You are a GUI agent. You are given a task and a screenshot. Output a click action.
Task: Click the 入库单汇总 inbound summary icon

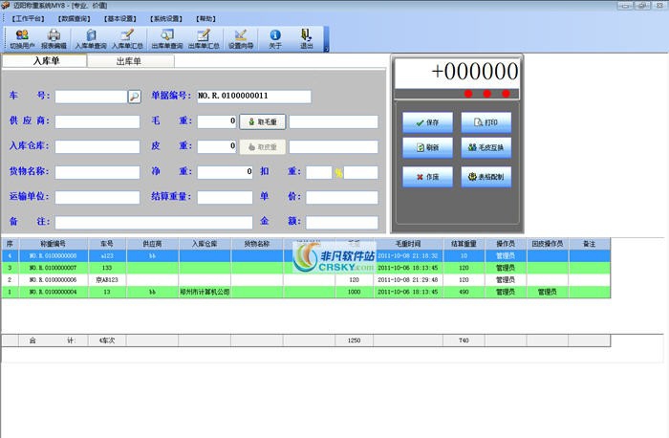[127, 38]
